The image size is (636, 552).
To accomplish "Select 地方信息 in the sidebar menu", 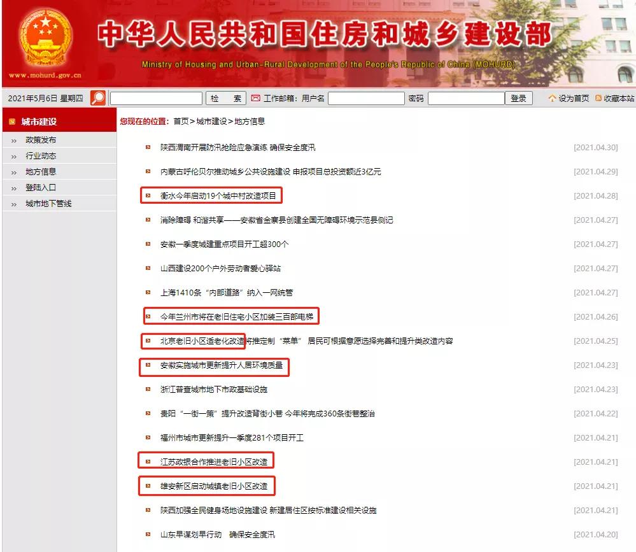I will coord(41,172).
